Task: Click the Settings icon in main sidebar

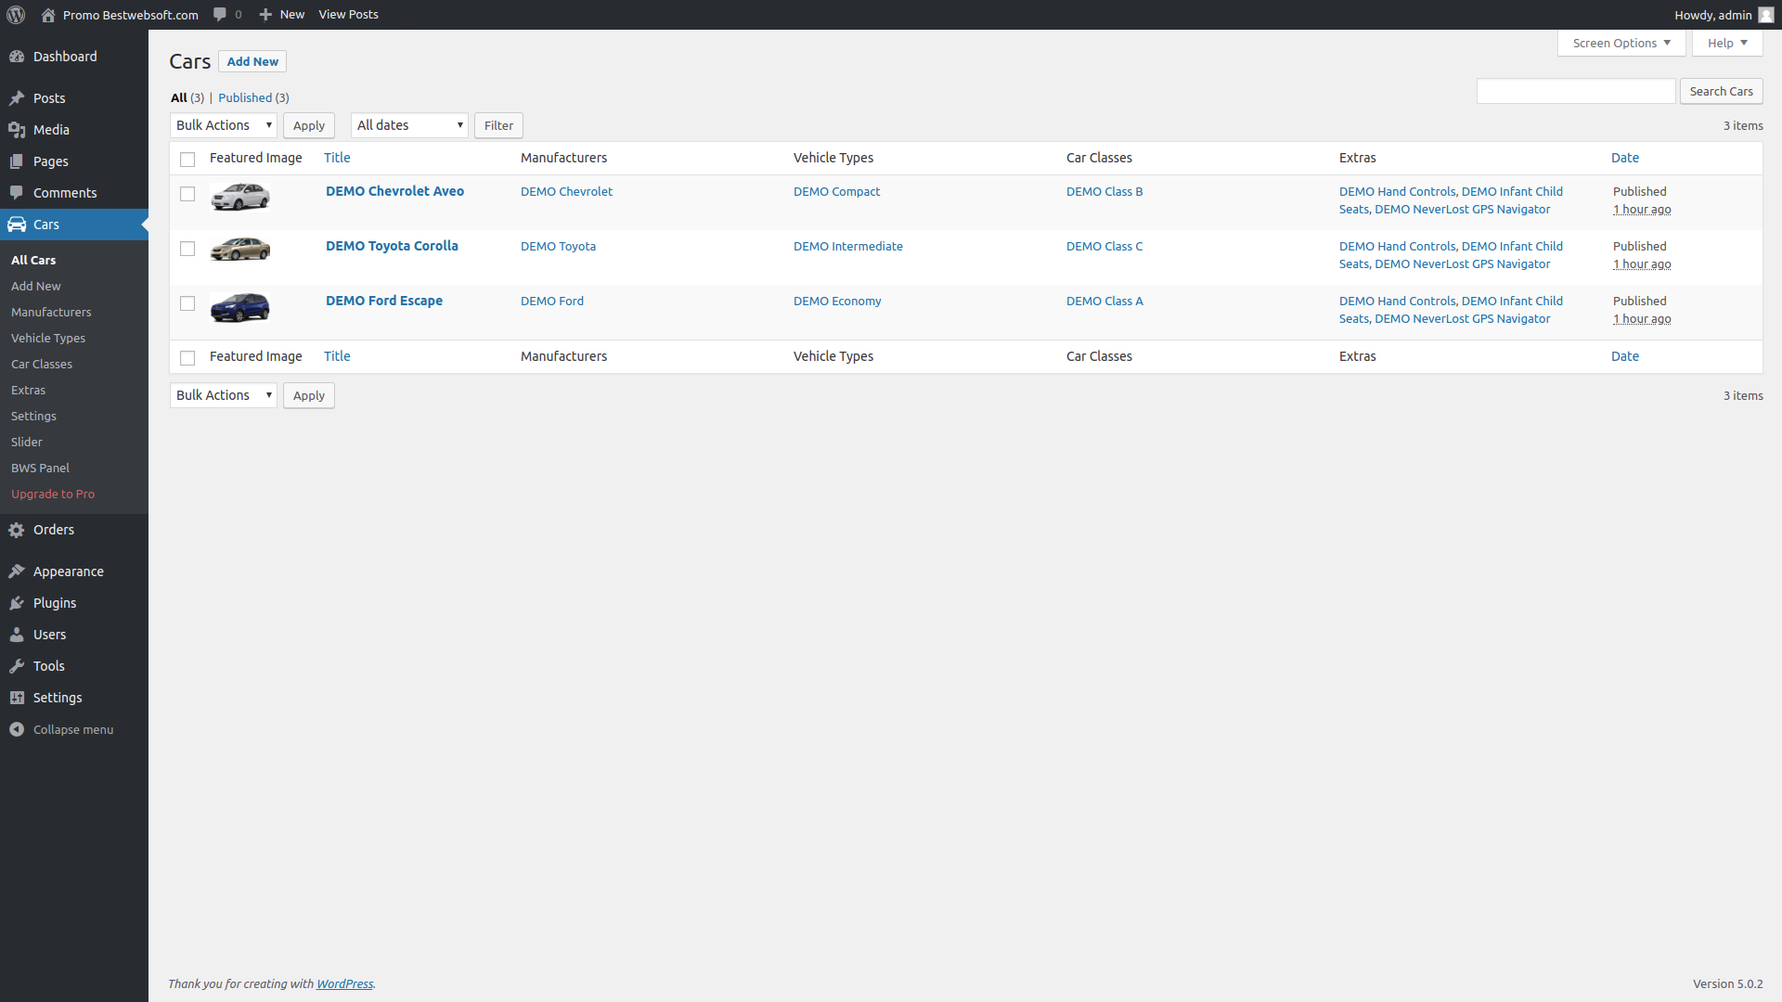Action: [17, 698]
